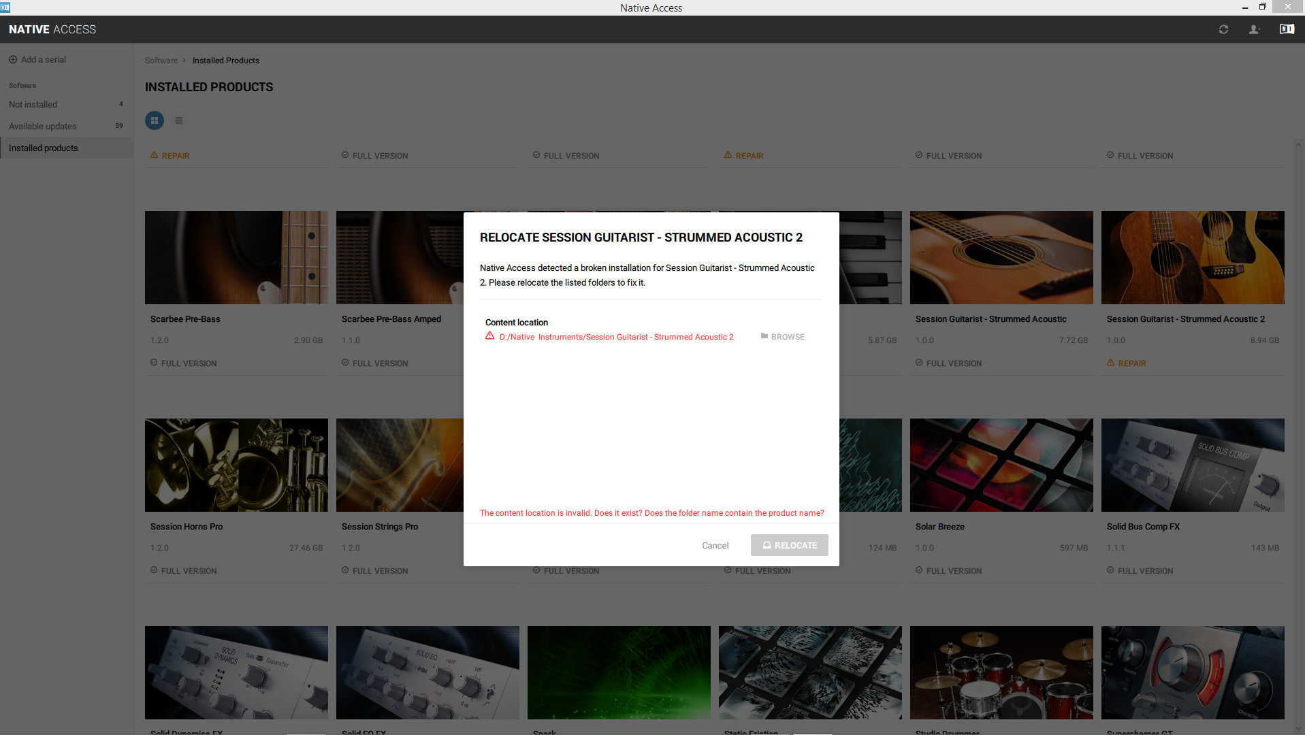Select the Installed Products breadcrumb item

pos(225,61)
